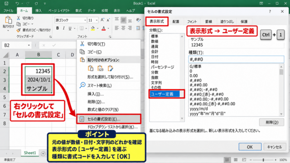290x163 pixels.
Task: Open フォント tab in dialog
Action: [192, 22]
